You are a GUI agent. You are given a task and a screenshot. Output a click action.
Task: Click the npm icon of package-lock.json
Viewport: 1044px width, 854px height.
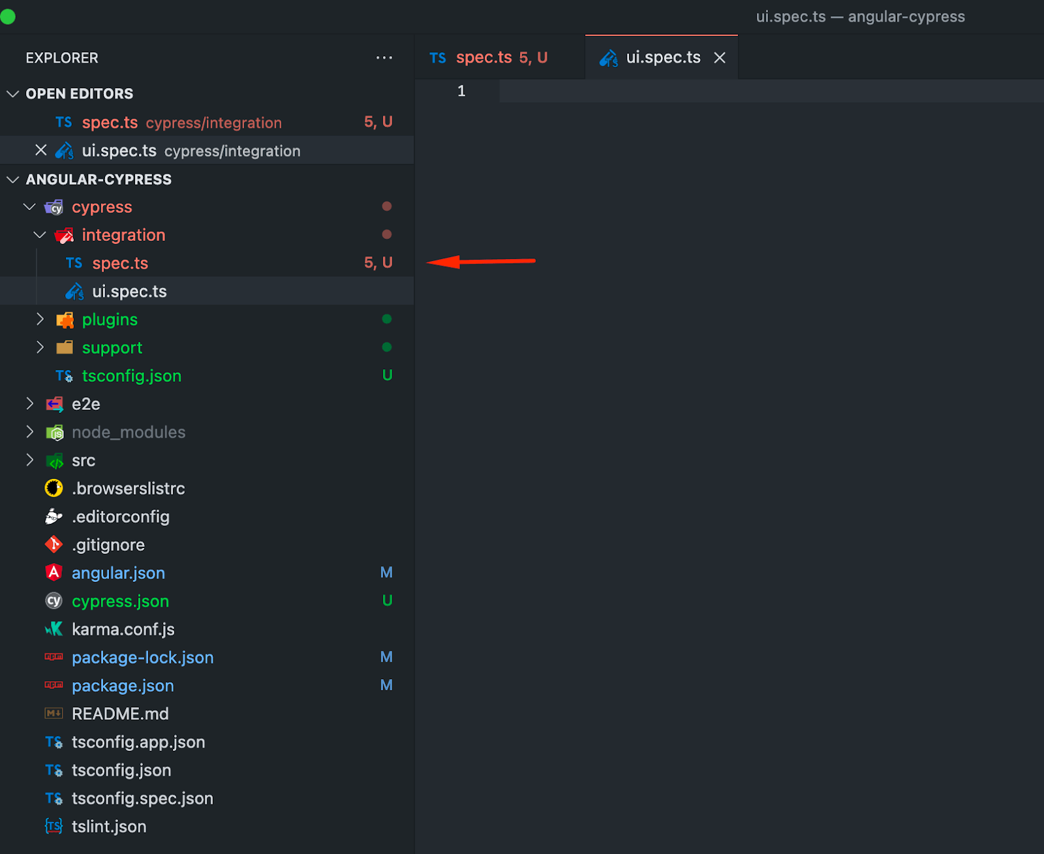tap(54, 657)
